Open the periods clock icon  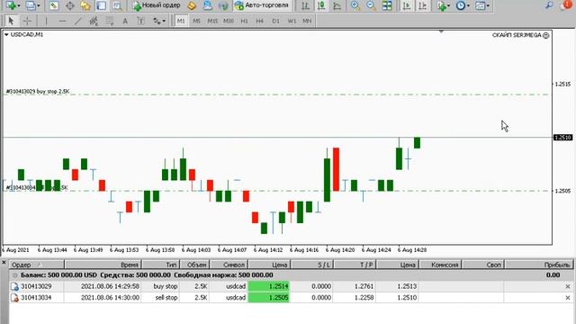[x=461, y=5]
